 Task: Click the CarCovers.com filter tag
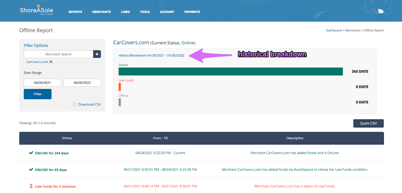[37, 62]
